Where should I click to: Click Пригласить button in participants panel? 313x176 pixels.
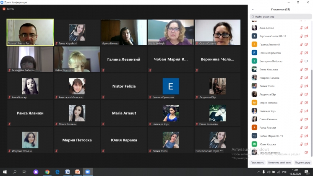click(257, 163)
